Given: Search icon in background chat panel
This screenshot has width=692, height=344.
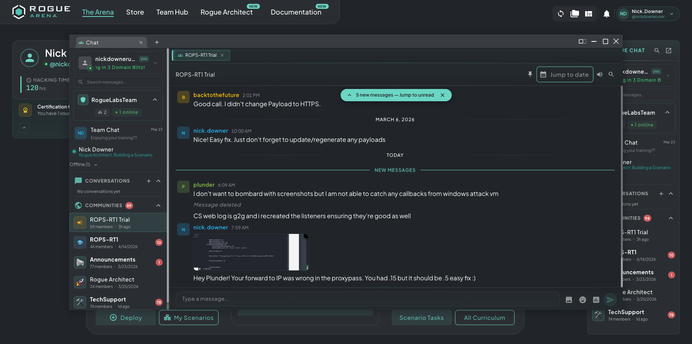Looking at the screenshot, I should [657, 51].
